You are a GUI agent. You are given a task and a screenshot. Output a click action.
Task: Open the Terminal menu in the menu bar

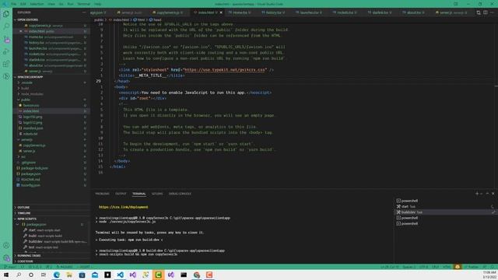pos(84,4)
